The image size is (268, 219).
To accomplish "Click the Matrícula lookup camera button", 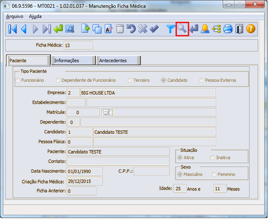I will tap(107, 113).
